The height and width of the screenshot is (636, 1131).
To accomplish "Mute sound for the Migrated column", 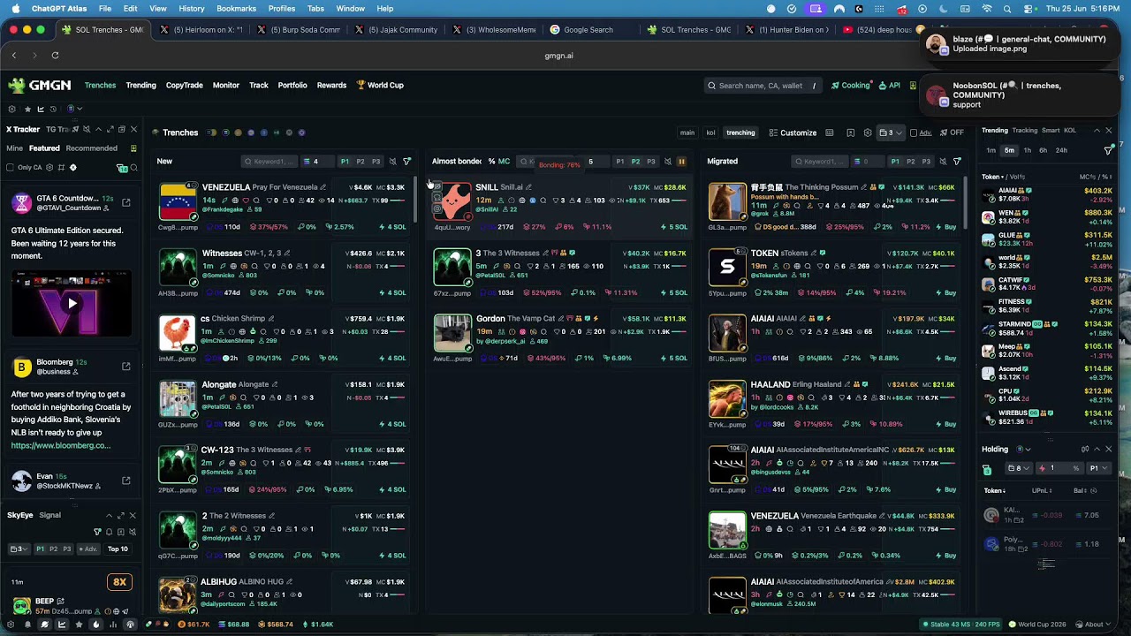I will click(x=943, y=162).
